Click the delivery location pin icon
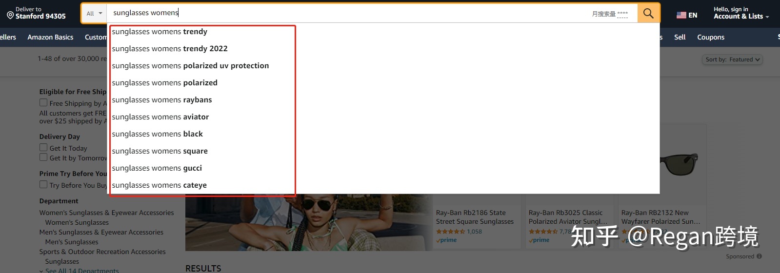The width and height of the screenshot is (780, 273). pyautogui.click(x=10, y=16)
